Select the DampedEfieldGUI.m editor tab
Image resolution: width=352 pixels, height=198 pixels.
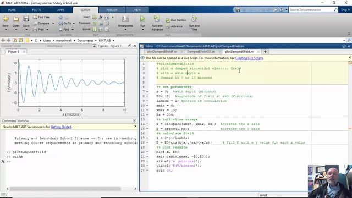[x=201, y=52]
